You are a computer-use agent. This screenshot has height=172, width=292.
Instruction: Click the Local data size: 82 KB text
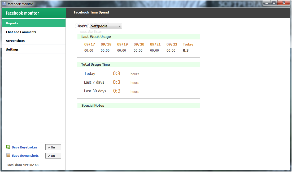(x=23, y=165)
